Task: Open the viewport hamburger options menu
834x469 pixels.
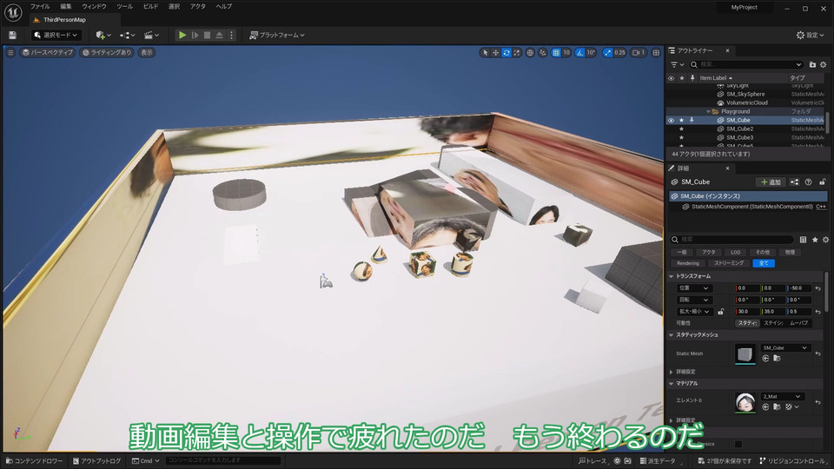Action: click(10, 52)
